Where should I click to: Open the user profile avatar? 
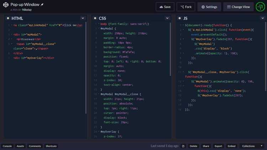coord(260,7)
